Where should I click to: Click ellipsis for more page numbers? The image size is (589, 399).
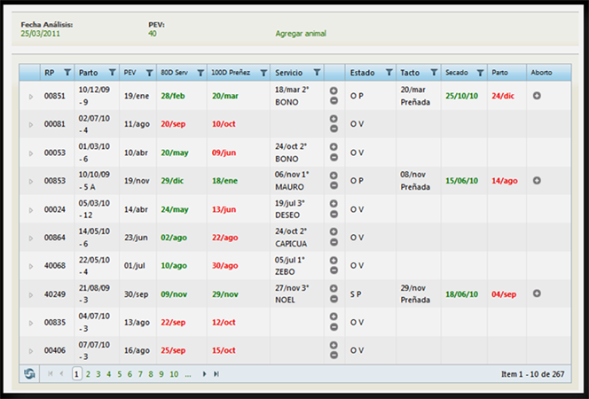[188, 374]
